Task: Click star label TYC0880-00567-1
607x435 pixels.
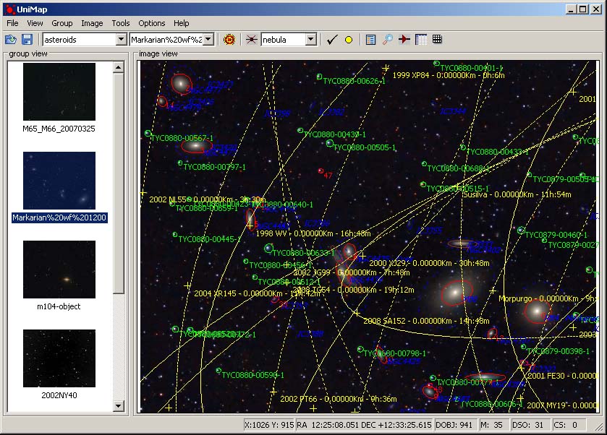Action: click(182, 138)
